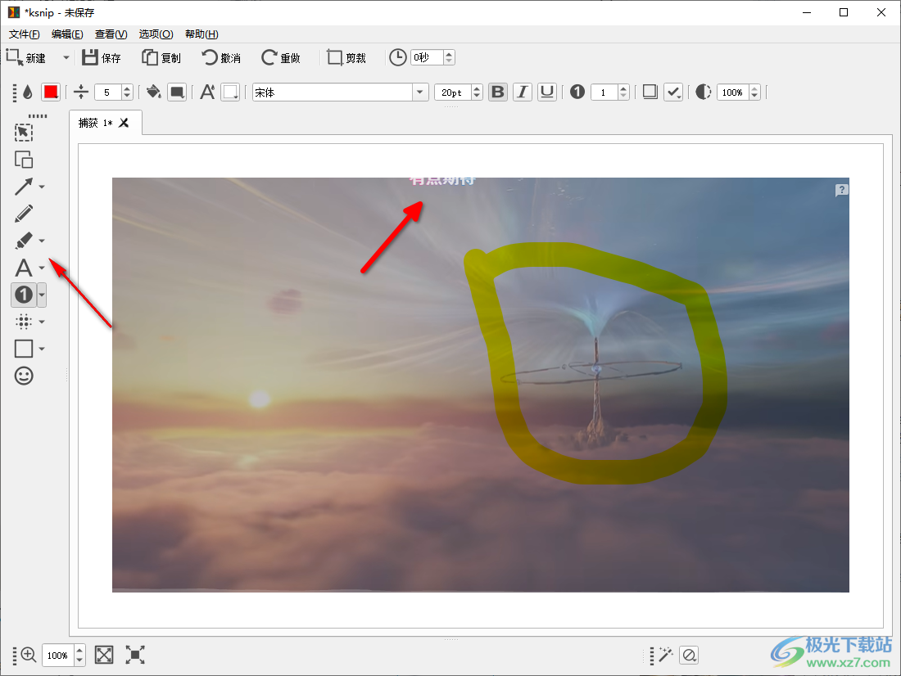The height and width of the screenshot is (676, 901).
Task: Toggle Underline text formatting
Action: [x=547, y=92]
